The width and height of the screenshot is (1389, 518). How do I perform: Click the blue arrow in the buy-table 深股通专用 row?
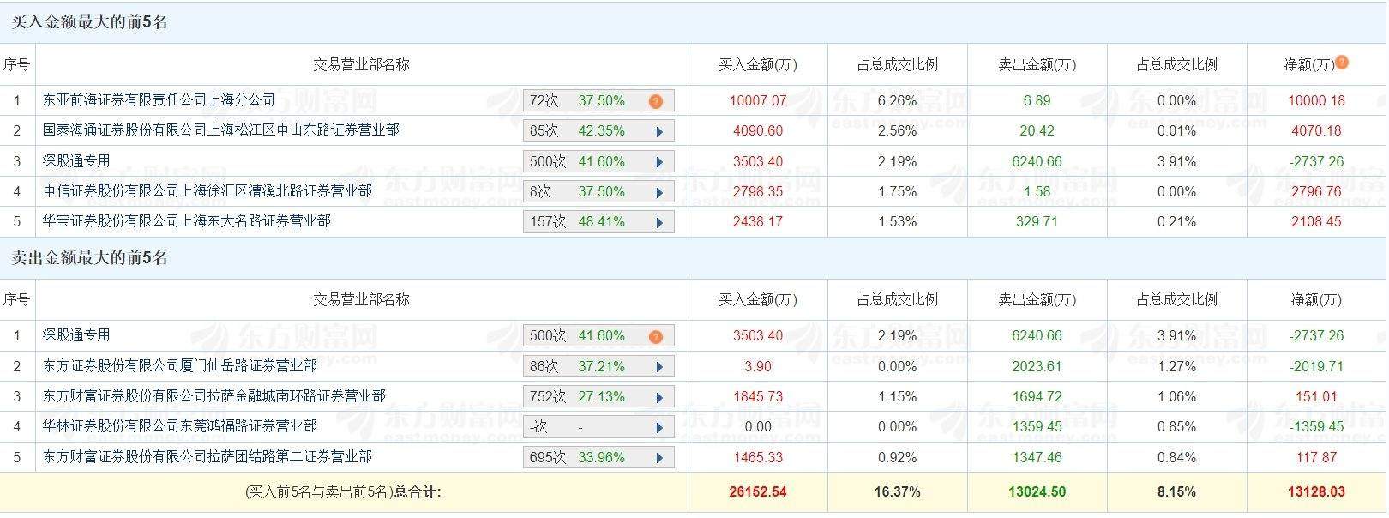point(659,162)
